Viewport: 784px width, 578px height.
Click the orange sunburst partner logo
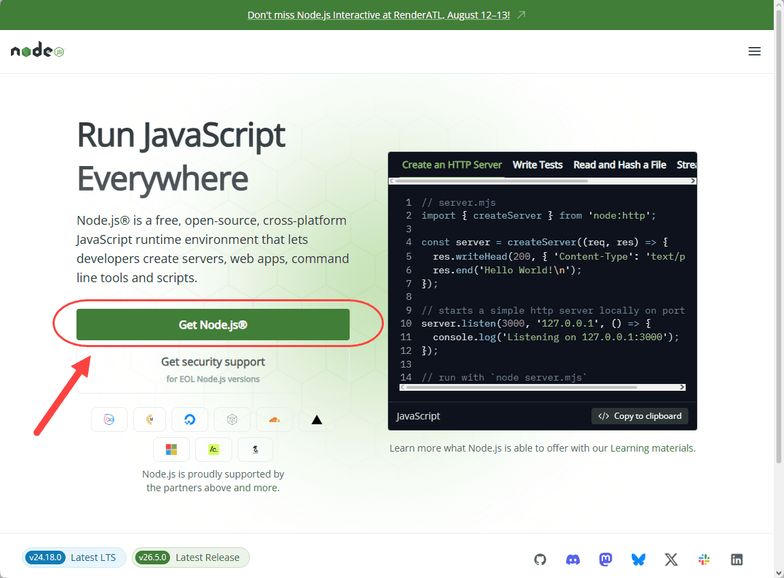(150, 419)
